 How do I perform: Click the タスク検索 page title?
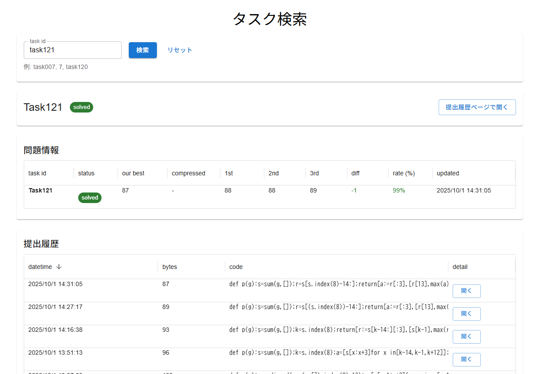[270, 19]
